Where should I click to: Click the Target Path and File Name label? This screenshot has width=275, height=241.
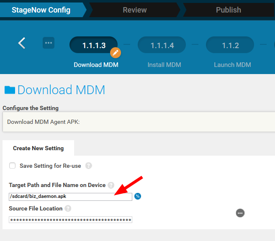coord(57,185)
